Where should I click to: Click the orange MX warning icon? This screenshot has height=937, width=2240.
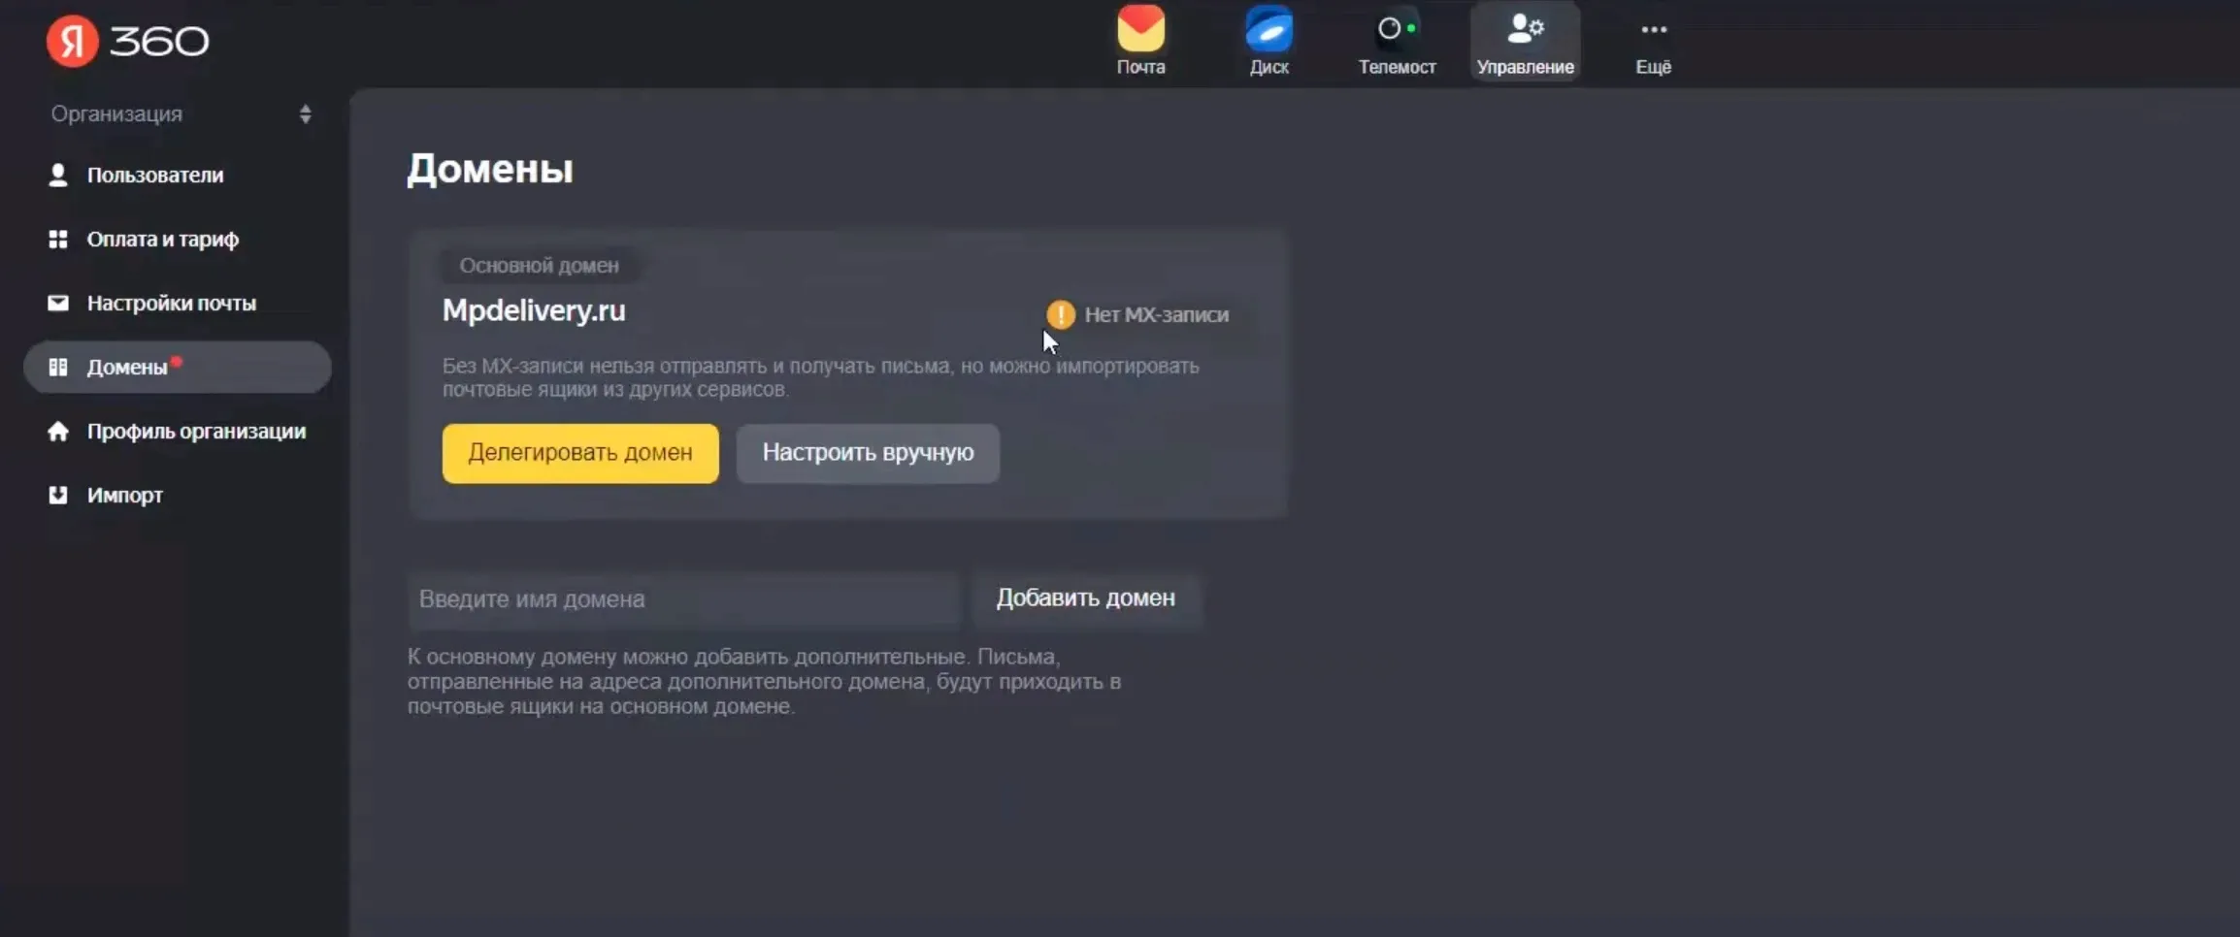1060,314
